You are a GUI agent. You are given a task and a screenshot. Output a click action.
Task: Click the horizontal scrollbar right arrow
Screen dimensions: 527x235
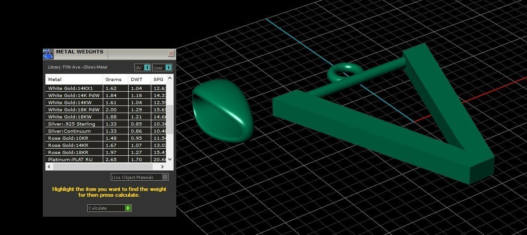tap(162, 166)
